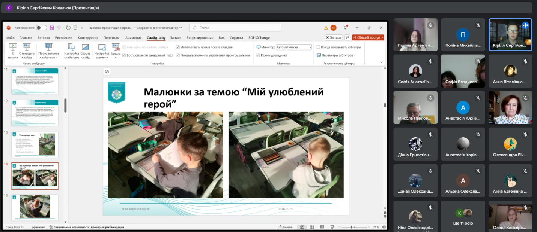The height and width of the screenshot is (232, 537).
Task: Start slideshow from the current slide
Action: [x=27, y=50]
